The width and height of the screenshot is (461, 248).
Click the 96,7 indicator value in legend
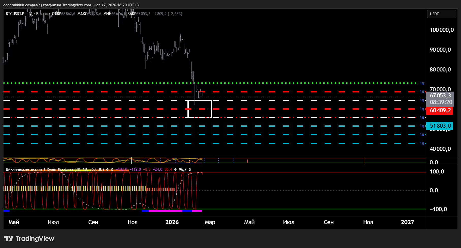click(183, 169)
